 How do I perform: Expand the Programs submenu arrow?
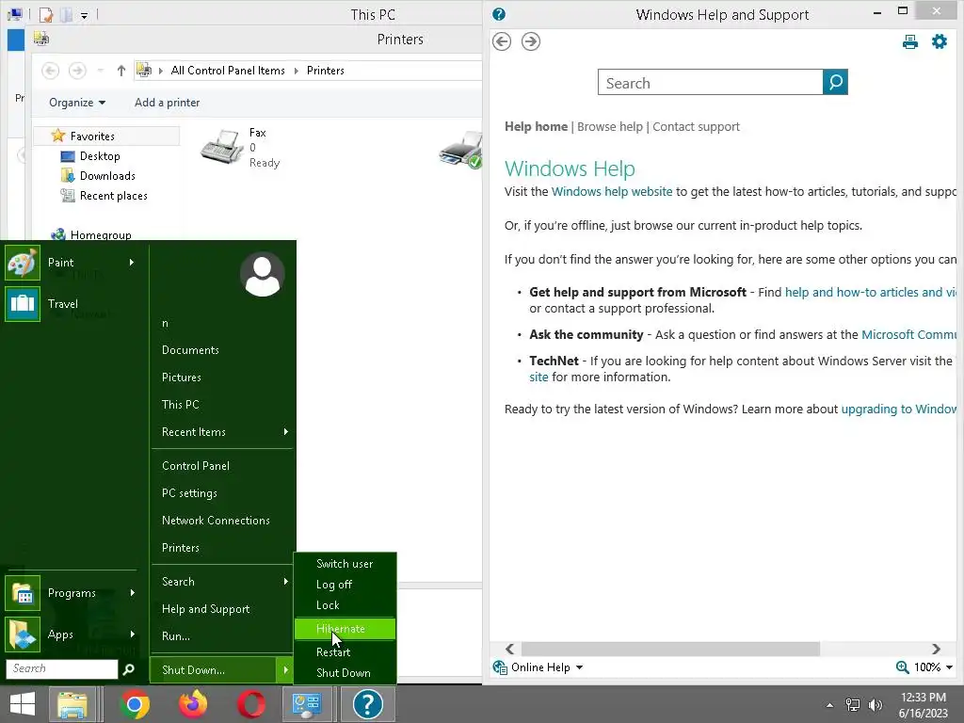click(x=132, y=593)
